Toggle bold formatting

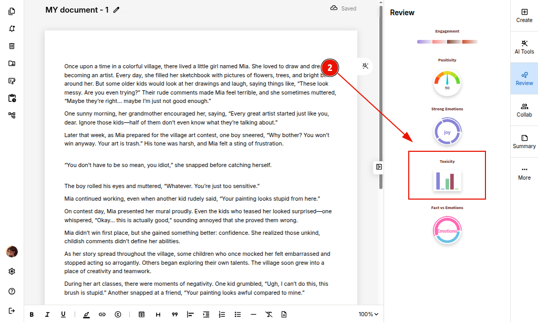click(32, 314)
